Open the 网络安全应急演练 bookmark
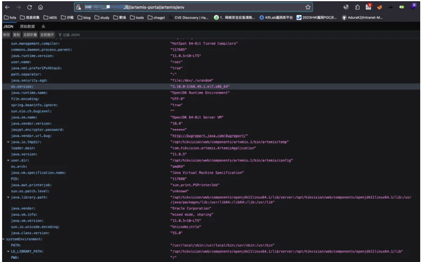422x262 pixels. (235, 18)
